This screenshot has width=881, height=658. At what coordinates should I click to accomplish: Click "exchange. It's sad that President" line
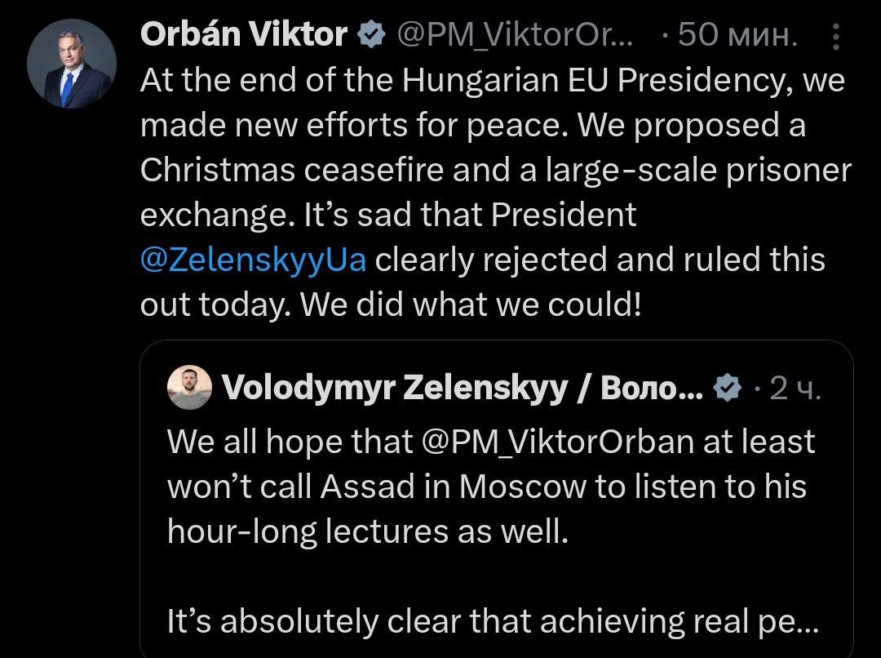pos(388,215)
